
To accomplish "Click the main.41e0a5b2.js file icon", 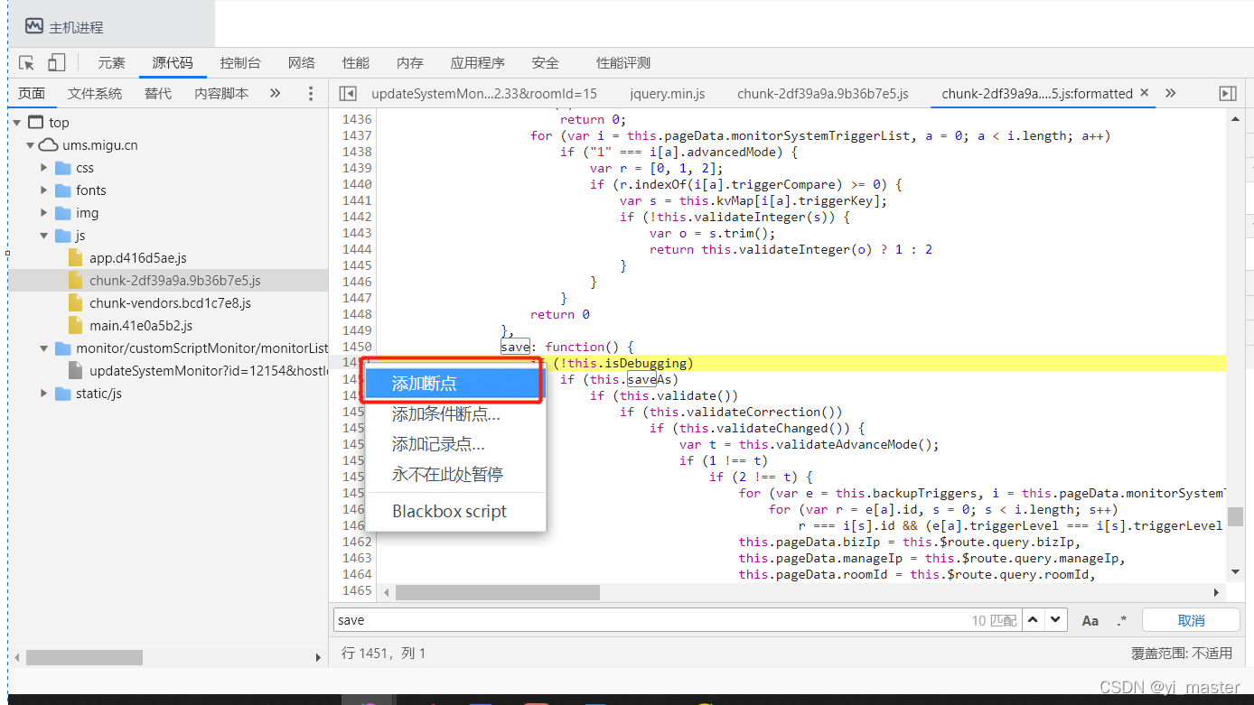I will [76, 326].
